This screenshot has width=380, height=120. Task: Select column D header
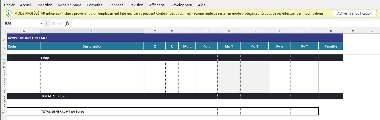tap(172, 31)
